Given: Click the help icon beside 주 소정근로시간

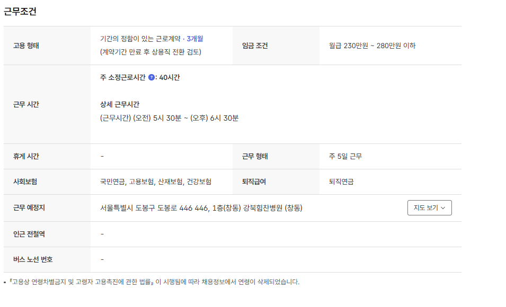Looking at the screenshot, I should [x=152, y=77].
